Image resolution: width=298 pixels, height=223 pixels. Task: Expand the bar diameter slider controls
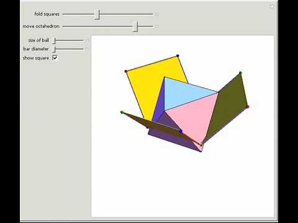87,49
